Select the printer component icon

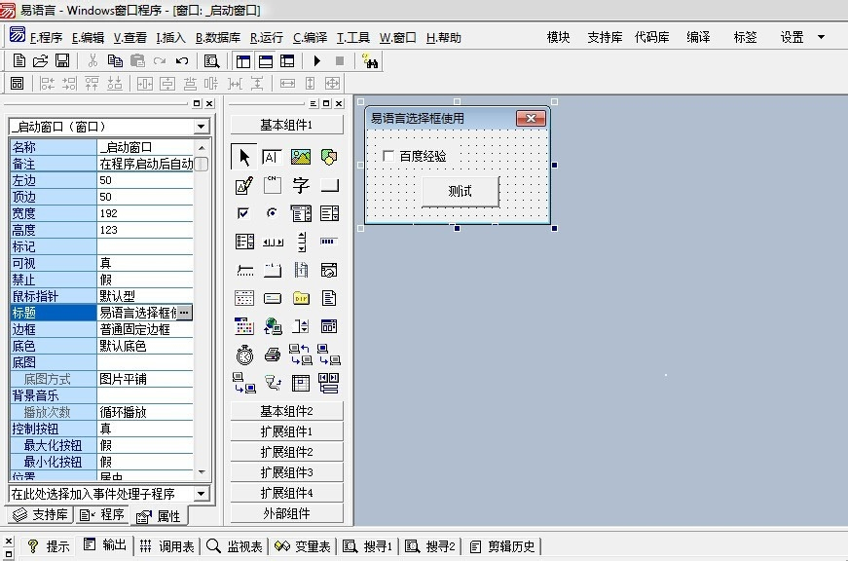point(273,355)
